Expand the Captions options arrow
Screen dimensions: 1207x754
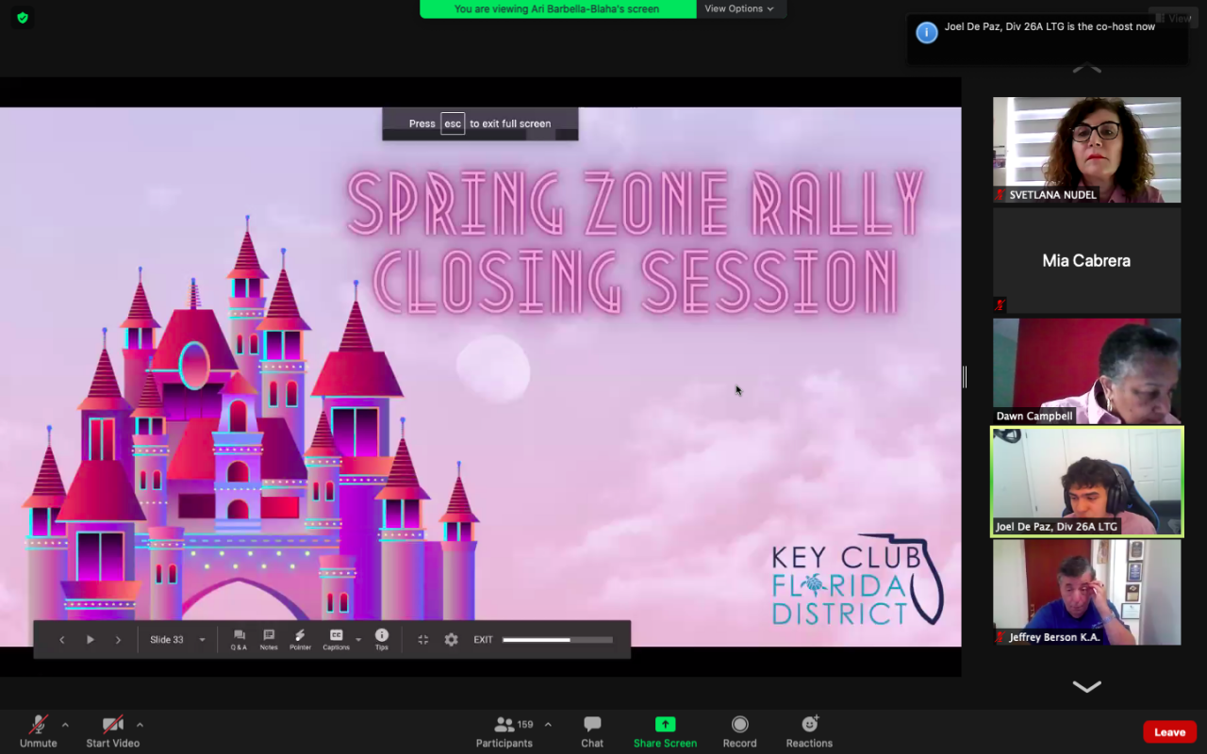[358, 640]
